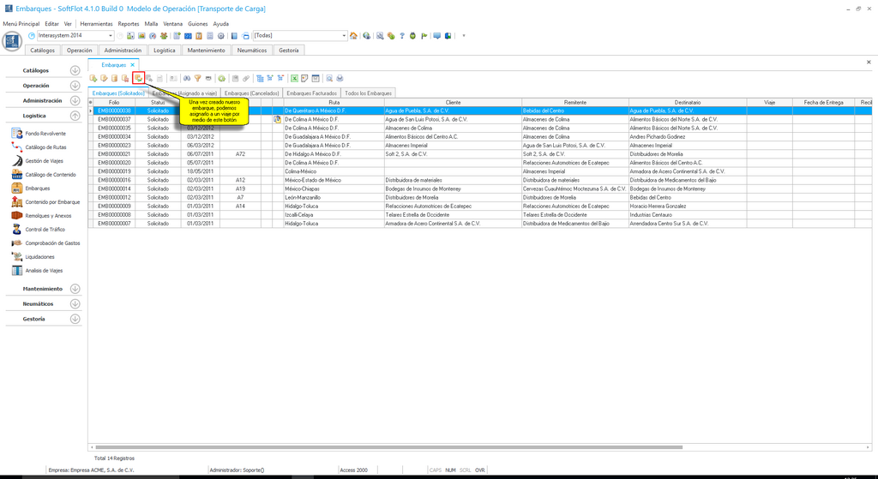Open Fondo Revolvente from the sidebar
Image resolution: width=878 pixels, height=479 pixels.
point(45,134)
